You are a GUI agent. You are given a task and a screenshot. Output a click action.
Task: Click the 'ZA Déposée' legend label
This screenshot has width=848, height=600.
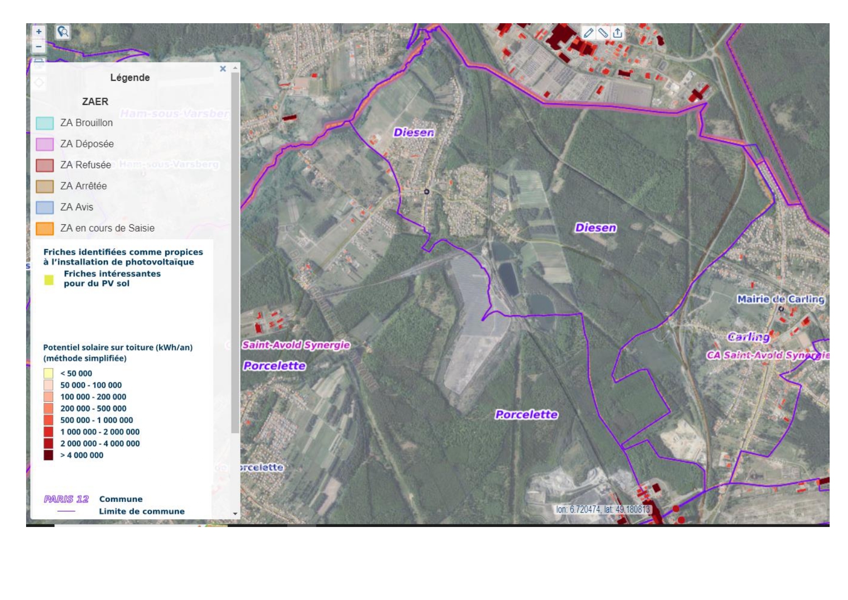[x=87, y=144]
